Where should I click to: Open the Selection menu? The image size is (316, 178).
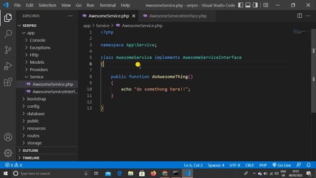click(47, 5)
